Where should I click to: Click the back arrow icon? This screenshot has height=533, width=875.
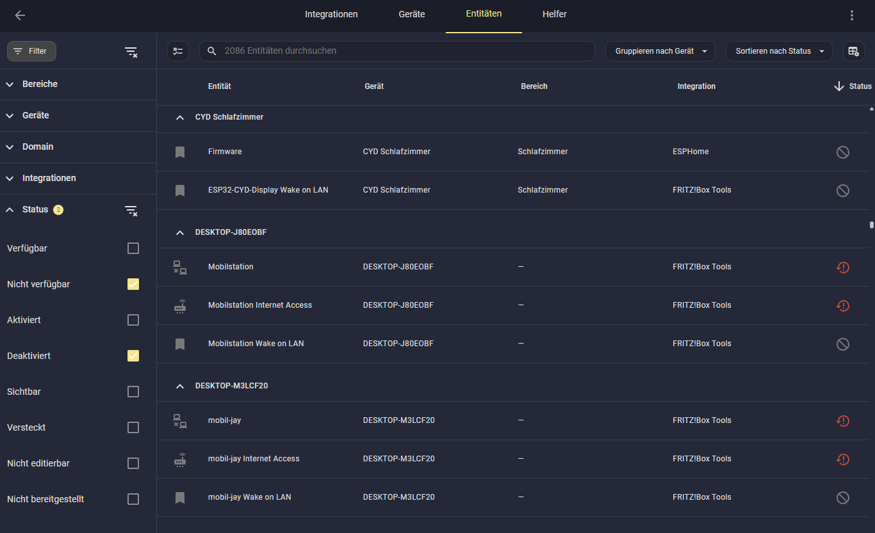20,15
